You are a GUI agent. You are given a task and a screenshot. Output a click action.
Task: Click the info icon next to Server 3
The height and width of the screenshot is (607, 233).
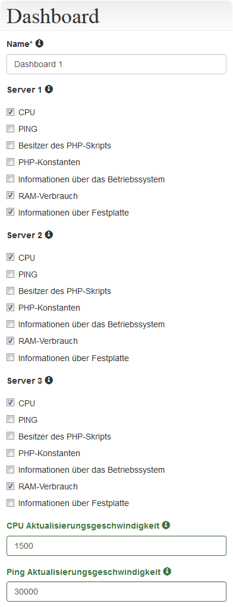(x=49, y=380)
